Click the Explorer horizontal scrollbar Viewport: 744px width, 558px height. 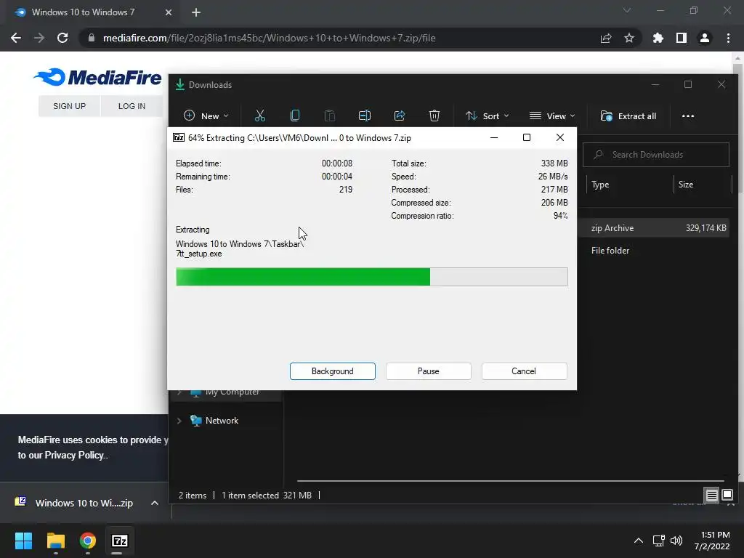point(510,481)
